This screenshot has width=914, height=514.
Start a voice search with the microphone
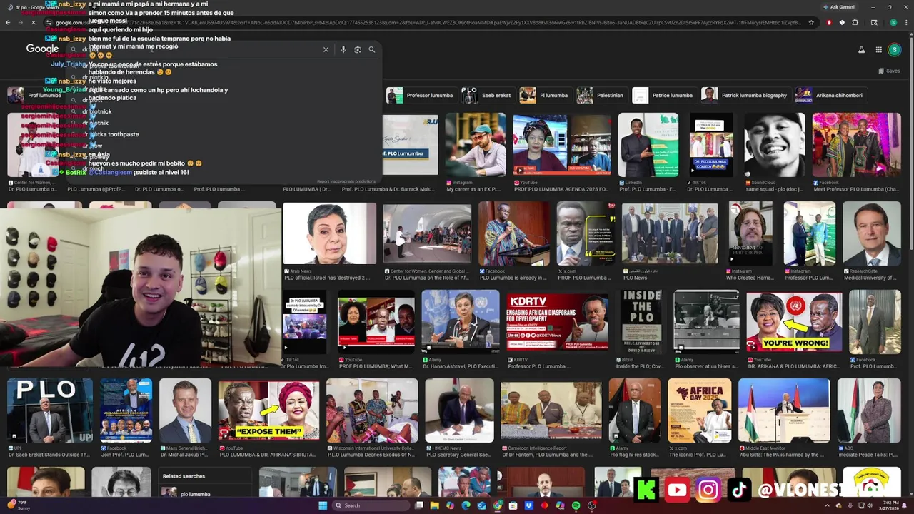click(x=343, y=49)
